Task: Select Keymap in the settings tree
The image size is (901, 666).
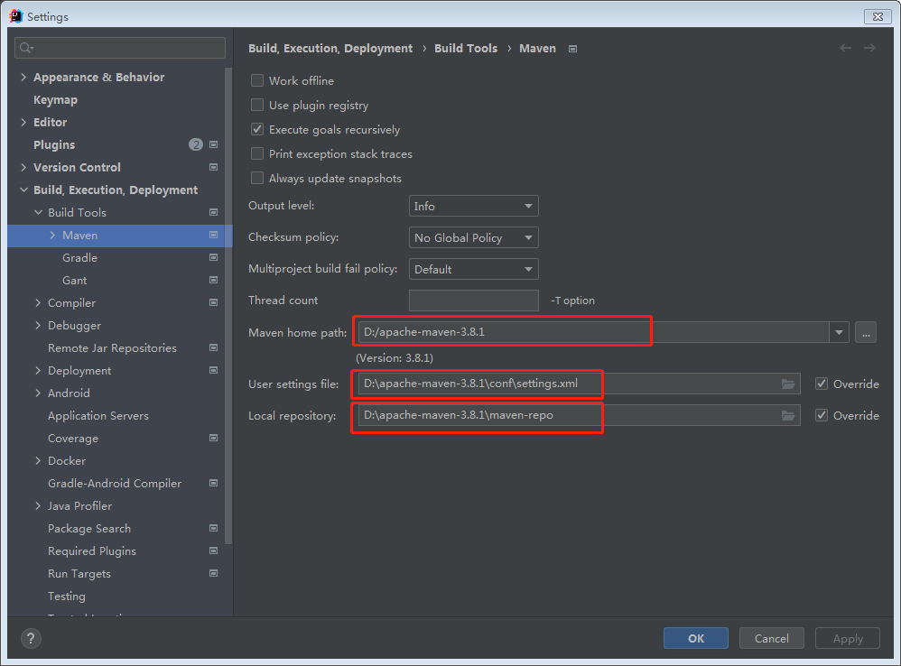Action: tap(55, 100)
